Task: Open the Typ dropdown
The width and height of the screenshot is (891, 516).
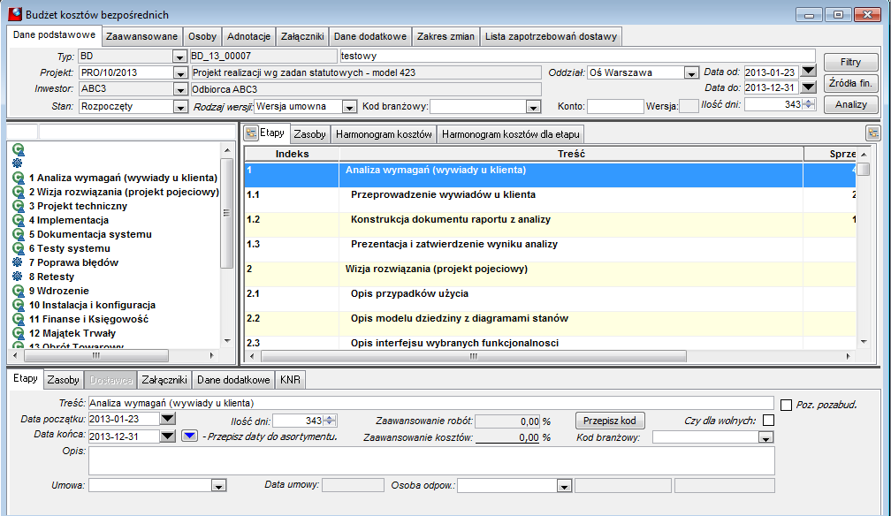Action: pyautogui.click(x=179, y=57)
